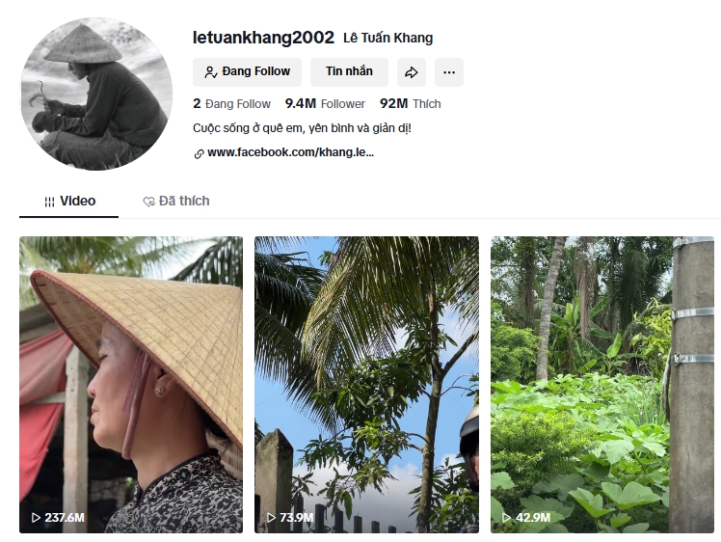Click the play icon beside 237.6M
The image size is (721, 542).
click(x=36, y=518)
